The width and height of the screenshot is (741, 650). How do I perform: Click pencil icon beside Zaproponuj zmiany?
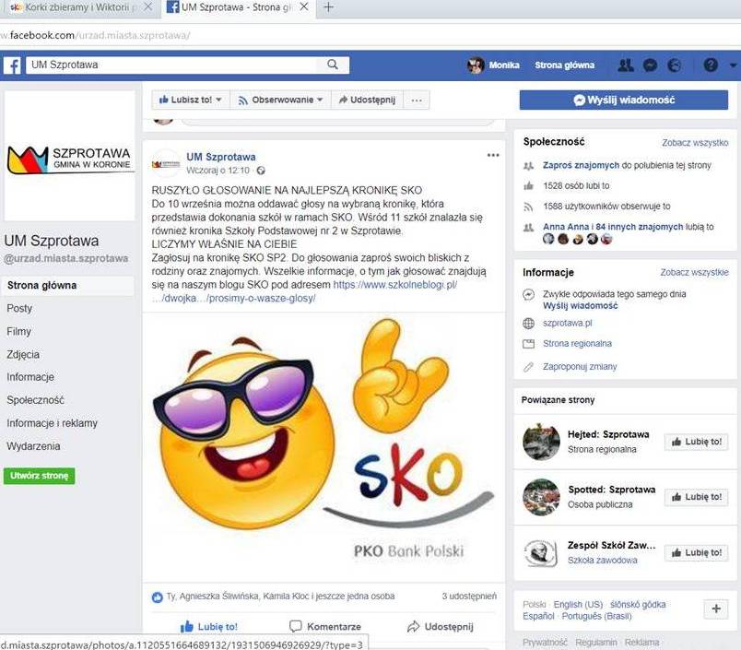pyautogui.click(x=528, y=367)
